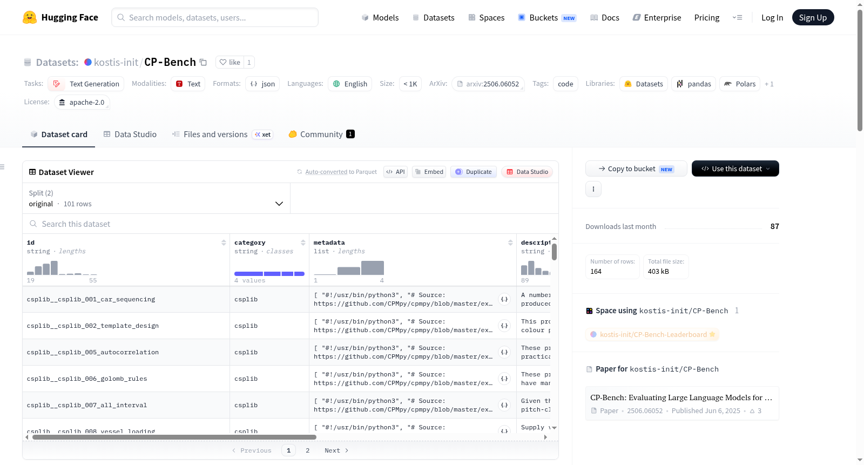Open the arxiv:2506.06052 tag
Viewport: 864px width, 465px height.
[488, 84]
